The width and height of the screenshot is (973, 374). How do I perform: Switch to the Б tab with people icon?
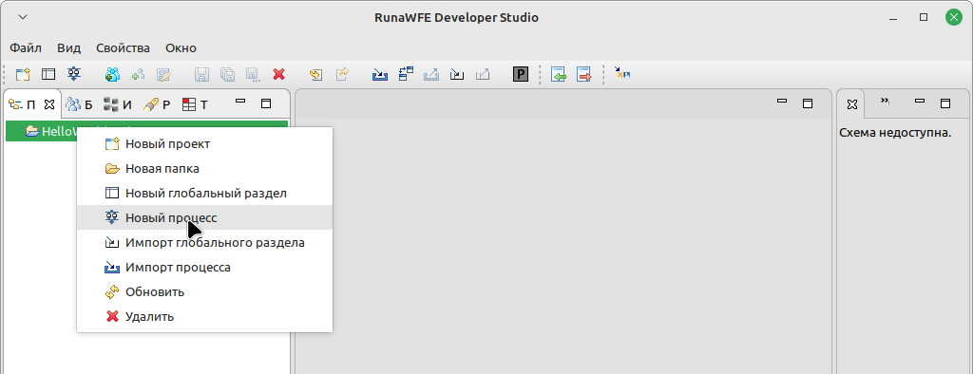[80, 104]
